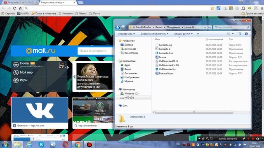This screenshot has height=148, width=264.
Task: Open Mail.Ru bookmark
Action: pos(23,14)
